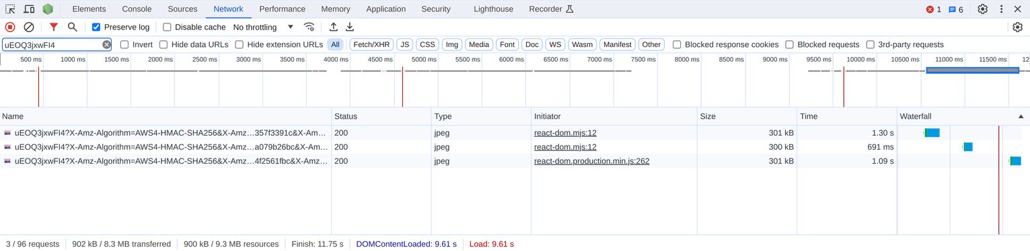The height and width of the screenshot is (251, 1030).
Task: Filter by Img requests
Action: point(452,44)
